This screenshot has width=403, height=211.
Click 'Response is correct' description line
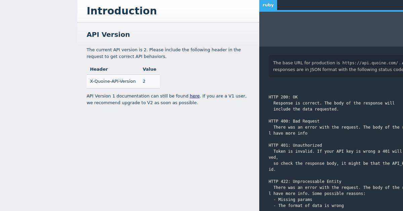334,103
